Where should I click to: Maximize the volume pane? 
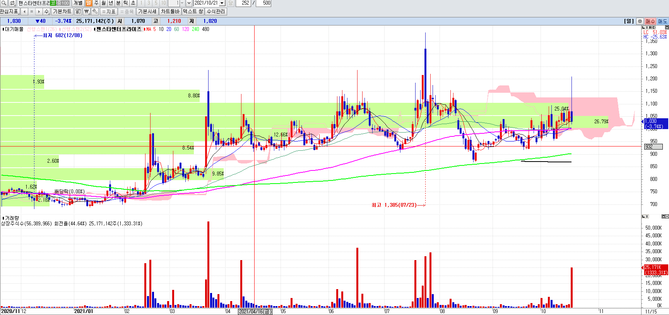click(663, 216)
